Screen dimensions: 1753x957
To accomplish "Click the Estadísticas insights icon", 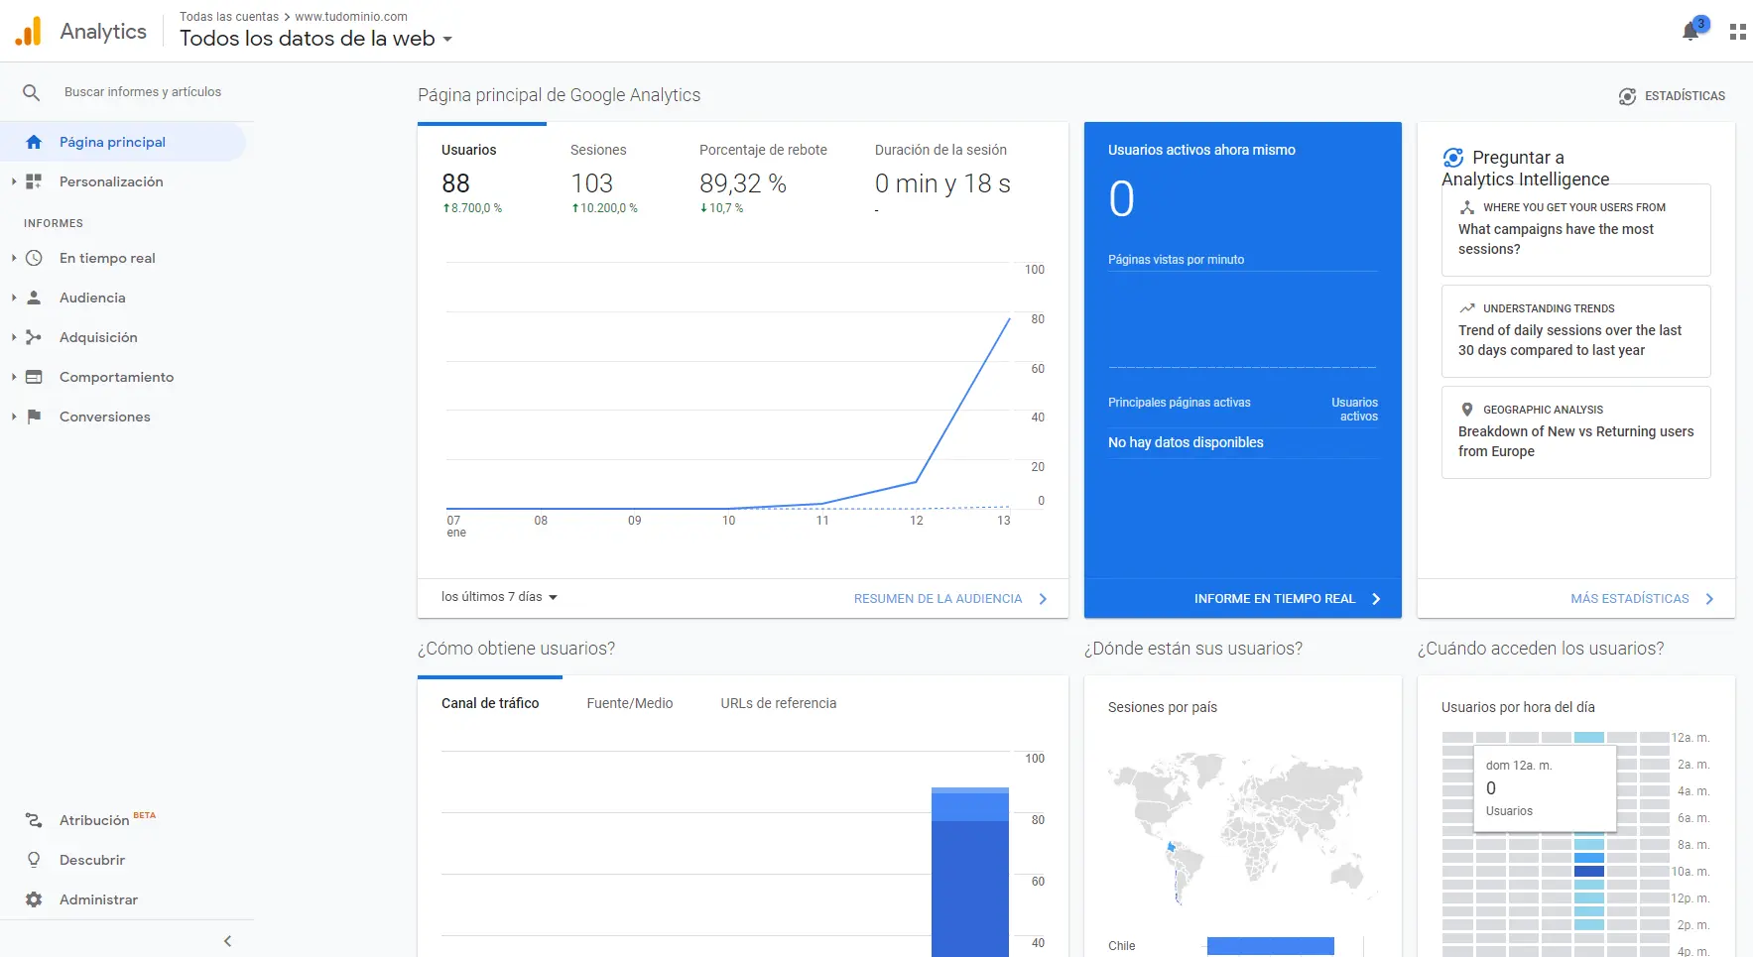I will 1627,96.
